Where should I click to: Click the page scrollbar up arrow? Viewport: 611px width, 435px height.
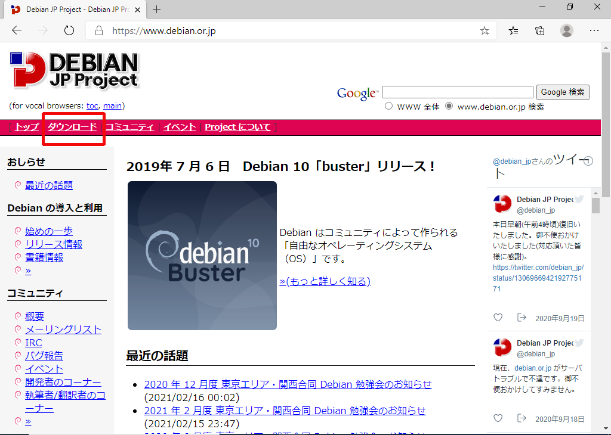click(x=605, y=47)
